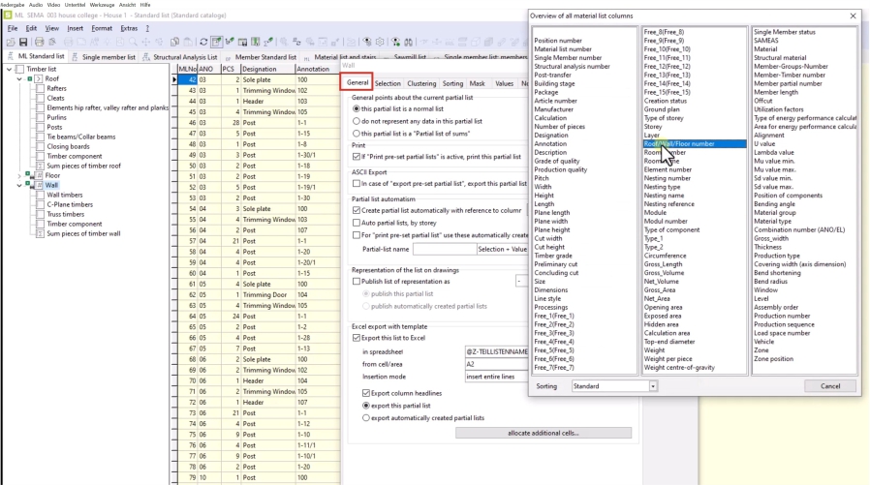This screenshot has height=485, width=870.
Task: Click 'allocate additional cells...' button
Action: pyautogui.click(x=542, y=432)
